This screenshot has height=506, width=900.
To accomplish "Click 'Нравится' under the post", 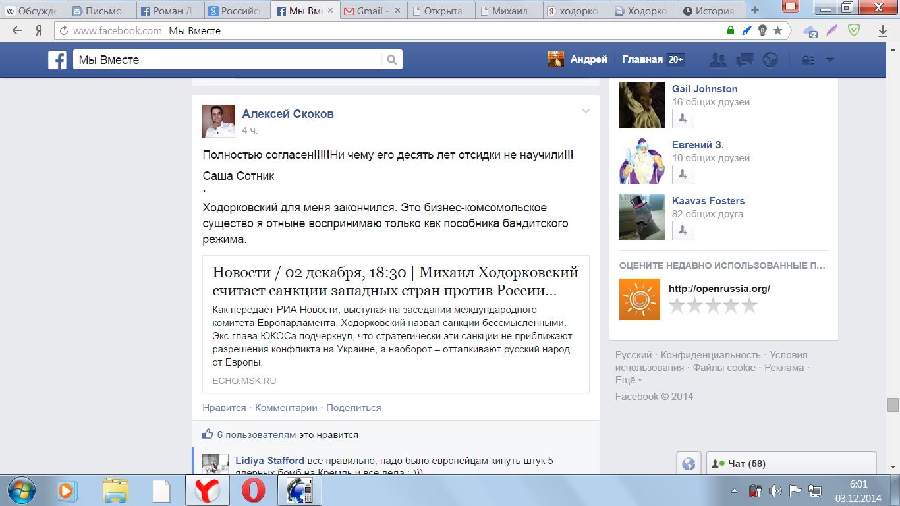I will click(224, 408).
